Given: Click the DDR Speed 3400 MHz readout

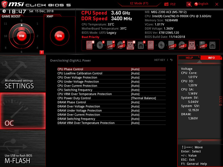Looking at the screenshot, I should click(107, 19).
